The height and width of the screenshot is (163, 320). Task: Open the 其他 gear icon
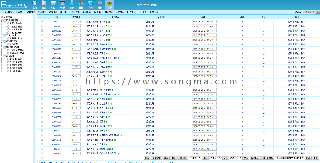[x=100, y=3]
